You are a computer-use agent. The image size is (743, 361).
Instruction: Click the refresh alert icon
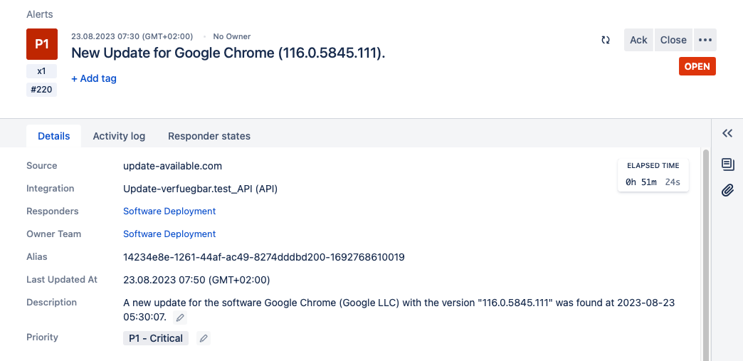click(x=606, y=40)
